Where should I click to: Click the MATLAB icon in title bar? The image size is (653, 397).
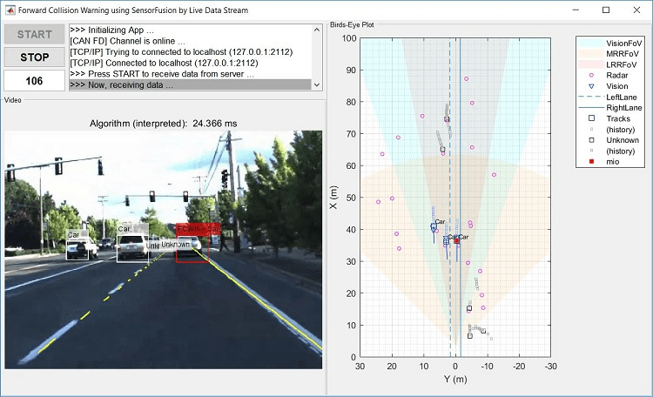tap(10, 10)
